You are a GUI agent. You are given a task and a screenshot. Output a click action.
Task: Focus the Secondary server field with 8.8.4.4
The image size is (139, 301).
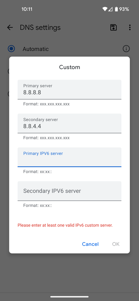pyautogui.click(x=69, y=124)
